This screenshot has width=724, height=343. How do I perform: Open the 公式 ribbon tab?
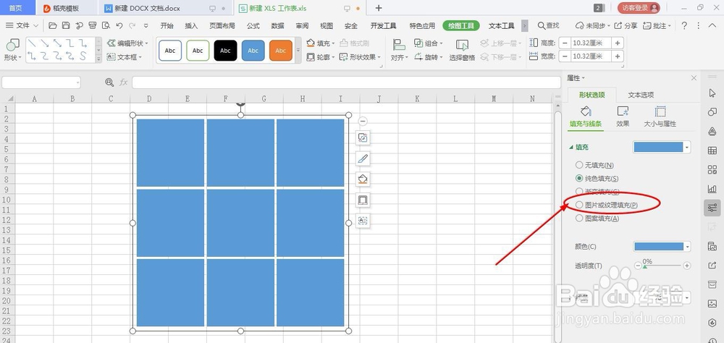(253, 26)
